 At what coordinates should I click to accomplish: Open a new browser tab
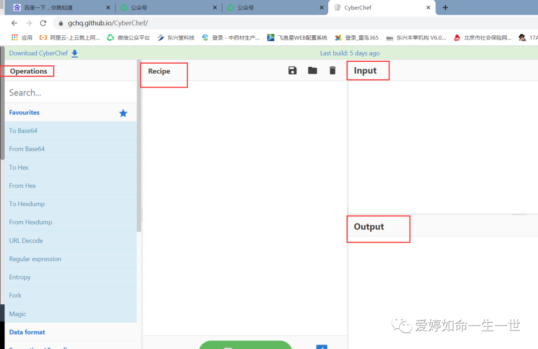(x=445, y=7)
